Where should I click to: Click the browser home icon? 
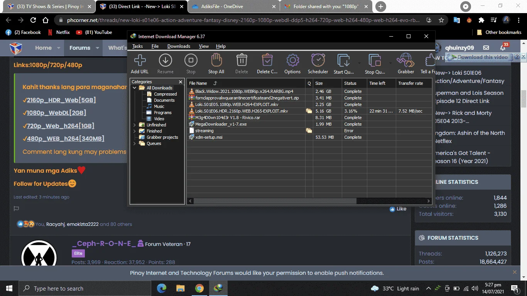(x=46, y=20)
